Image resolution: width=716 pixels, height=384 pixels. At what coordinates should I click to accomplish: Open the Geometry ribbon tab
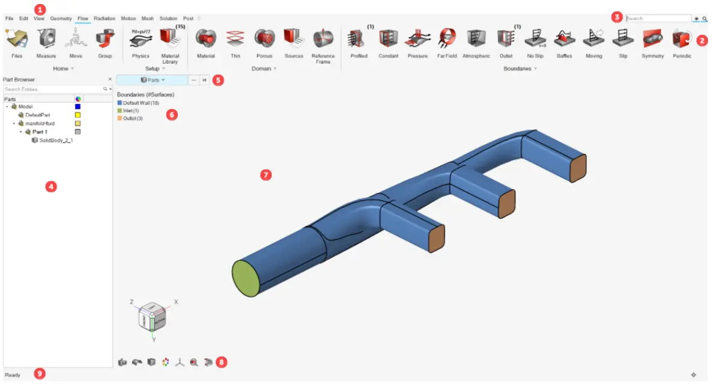61,18
